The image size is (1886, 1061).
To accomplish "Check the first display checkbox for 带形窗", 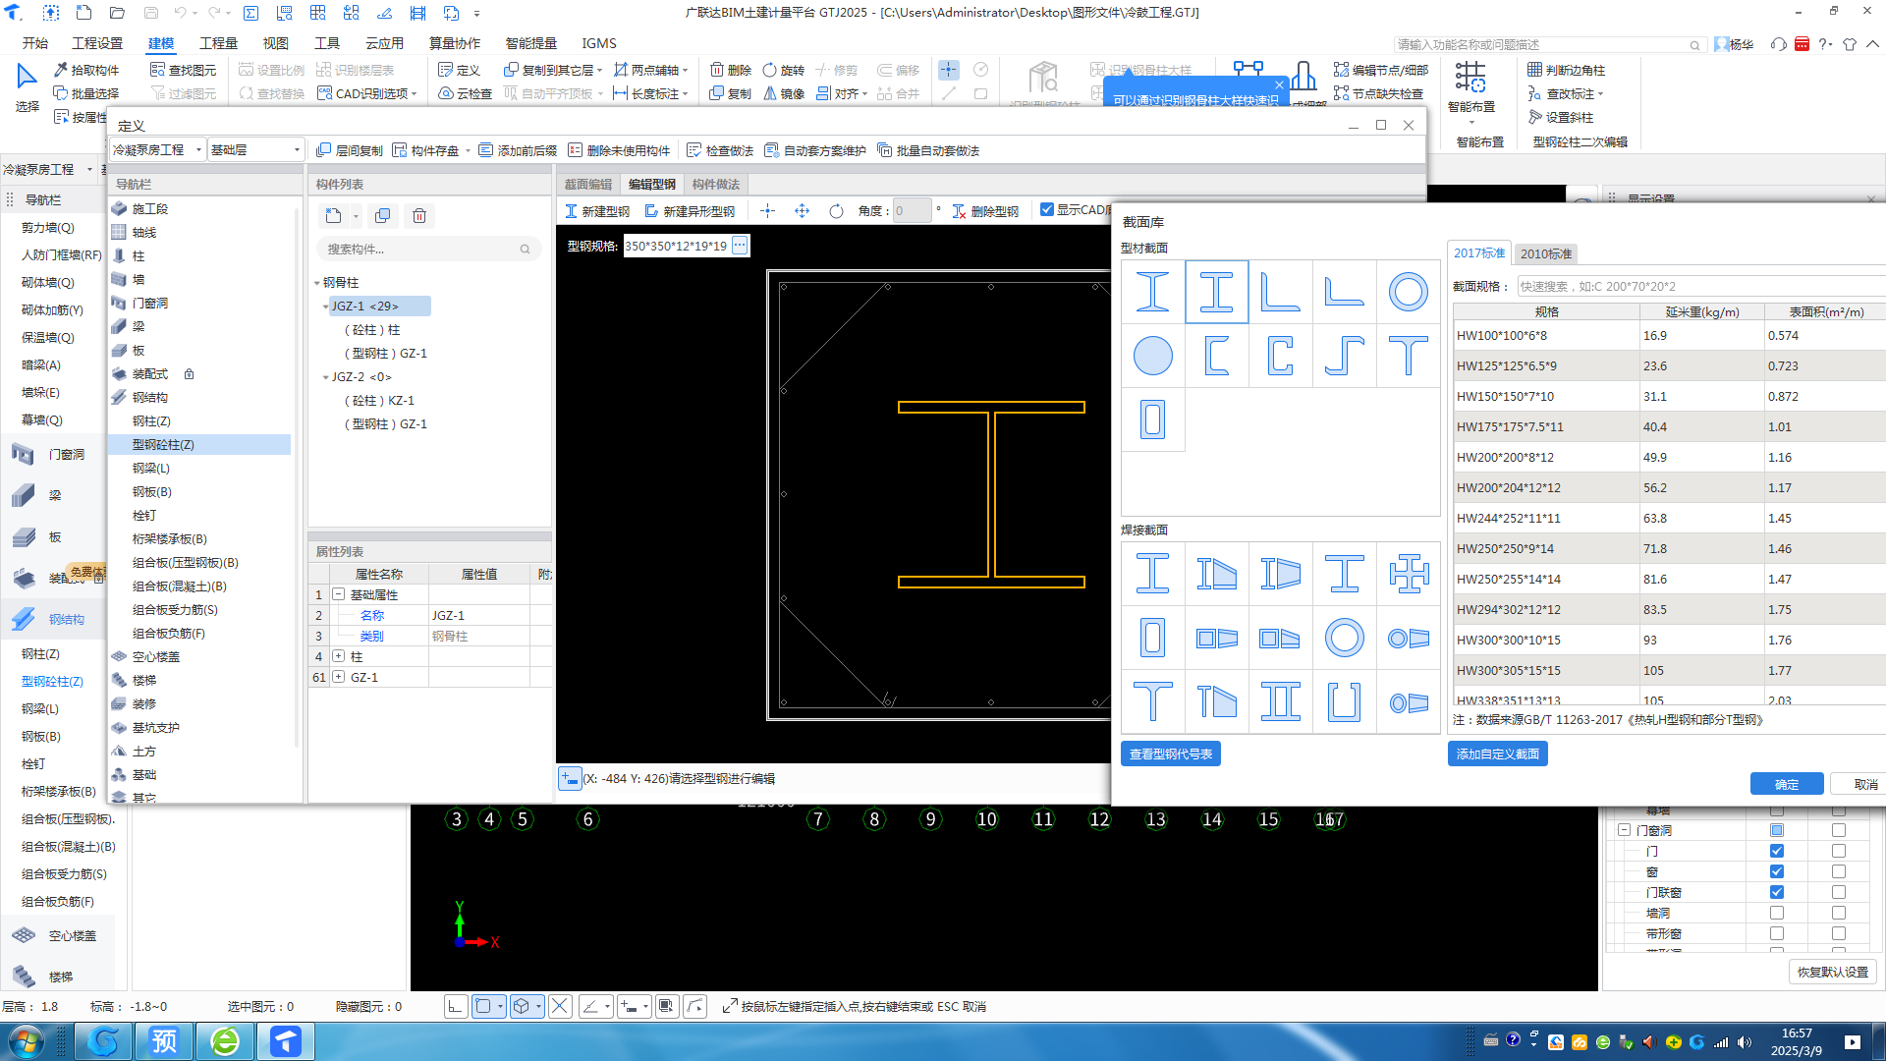I will (1777, 933).
